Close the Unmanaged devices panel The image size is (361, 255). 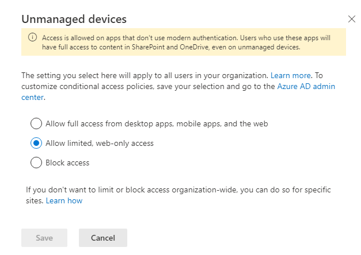click(x=352, y=19)
